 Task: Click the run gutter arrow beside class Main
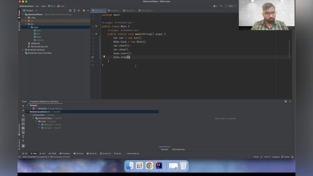point(96,26)
